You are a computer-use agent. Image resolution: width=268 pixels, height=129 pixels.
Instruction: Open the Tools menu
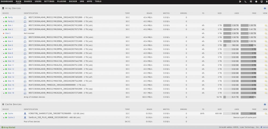click(98, 1)
